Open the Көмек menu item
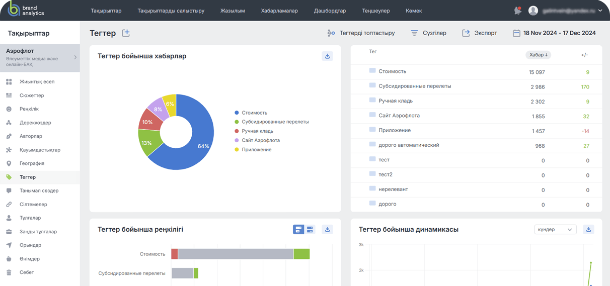Viewport: 610px width, 286px height. 414,11
